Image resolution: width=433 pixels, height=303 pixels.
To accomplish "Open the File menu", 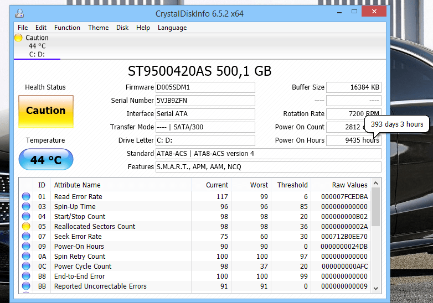I will point(23,28).
